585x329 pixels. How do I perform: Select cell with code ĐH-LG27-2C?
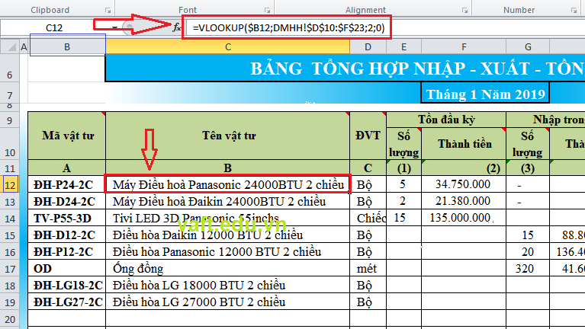(67, 302)
